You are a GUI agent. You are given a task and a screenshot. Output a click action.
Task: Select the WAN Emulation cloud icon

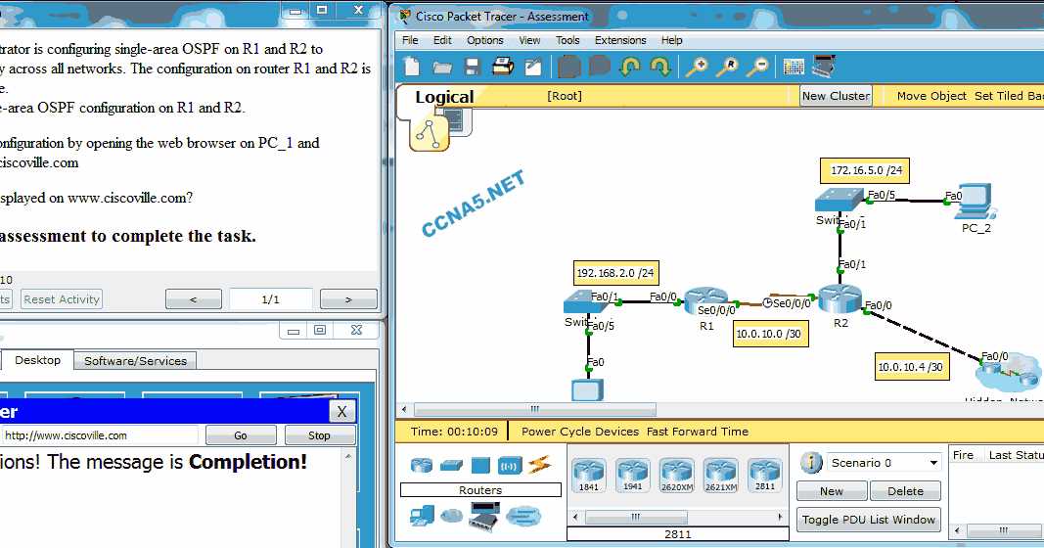pos(451,516)
